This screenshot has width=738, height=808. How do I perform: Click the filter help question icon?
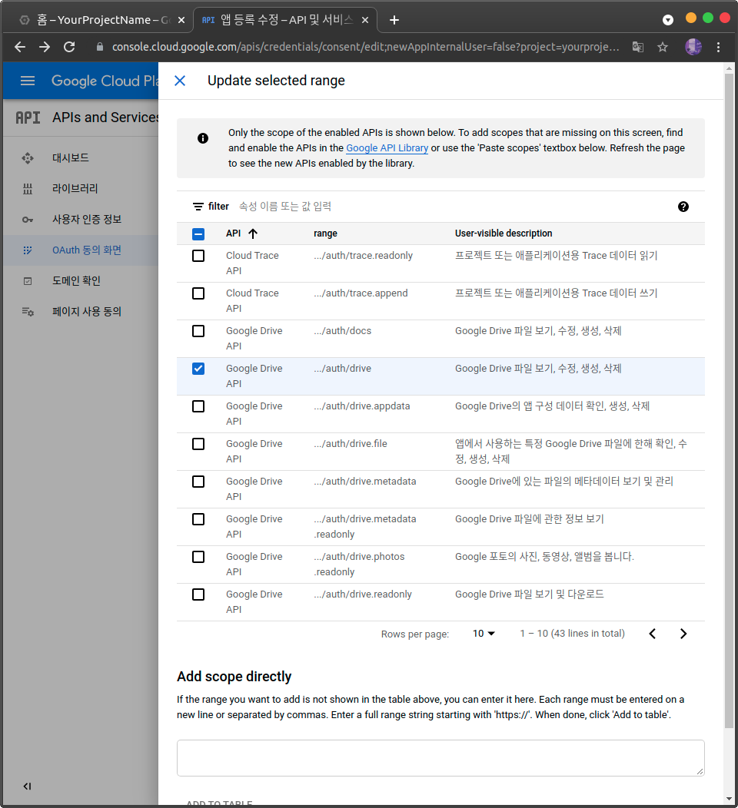[x=683, y=207]
